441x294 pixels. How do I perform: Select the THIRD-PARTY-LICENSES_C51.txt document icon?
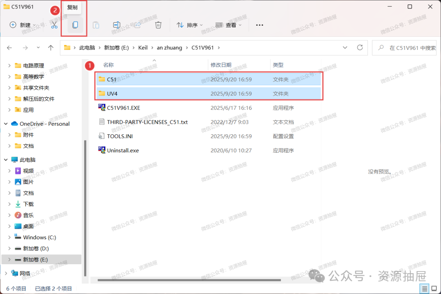click(102, 122)
